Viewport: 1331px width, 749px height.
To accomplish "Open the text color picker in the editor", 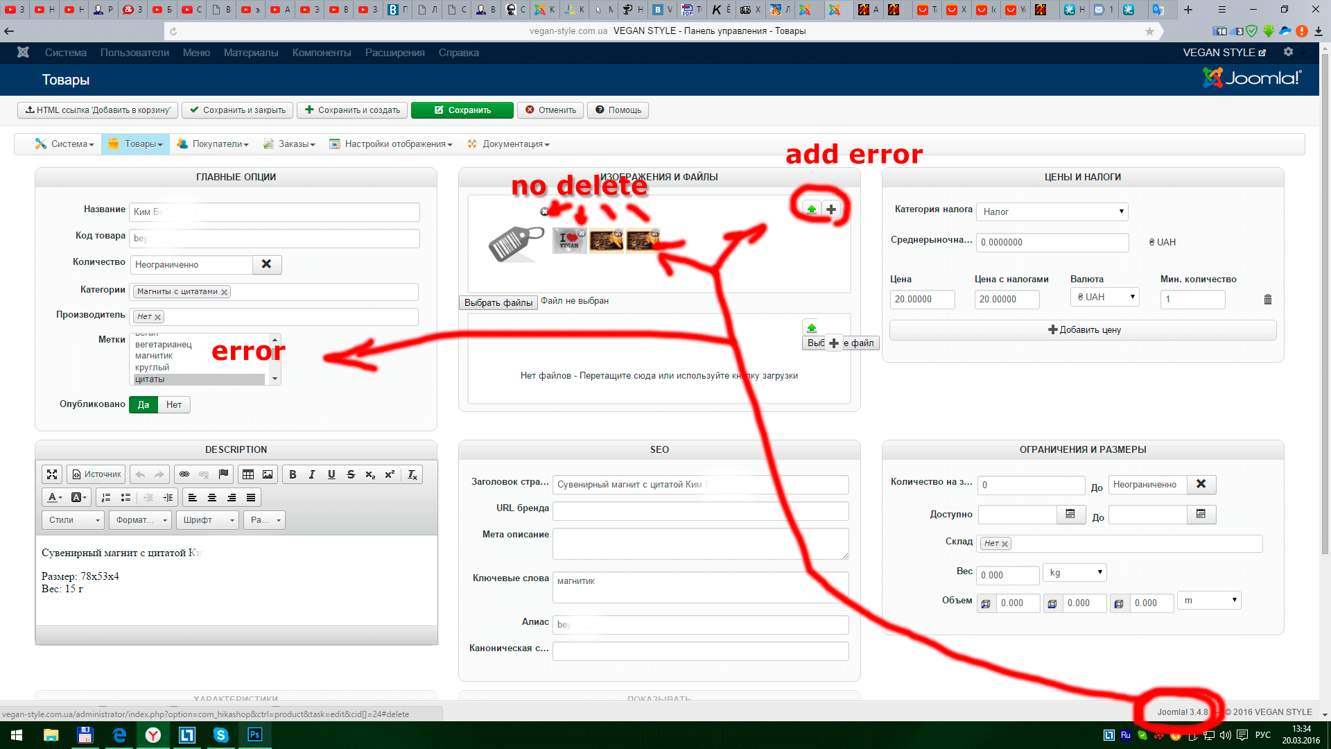I will pos(54,497).
